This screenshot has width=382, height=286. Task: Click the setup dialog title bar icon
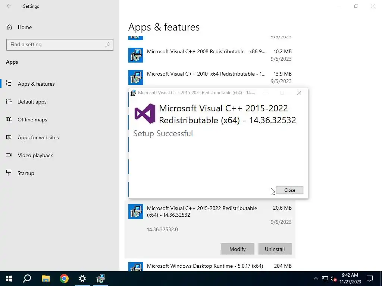coord(133,93)
